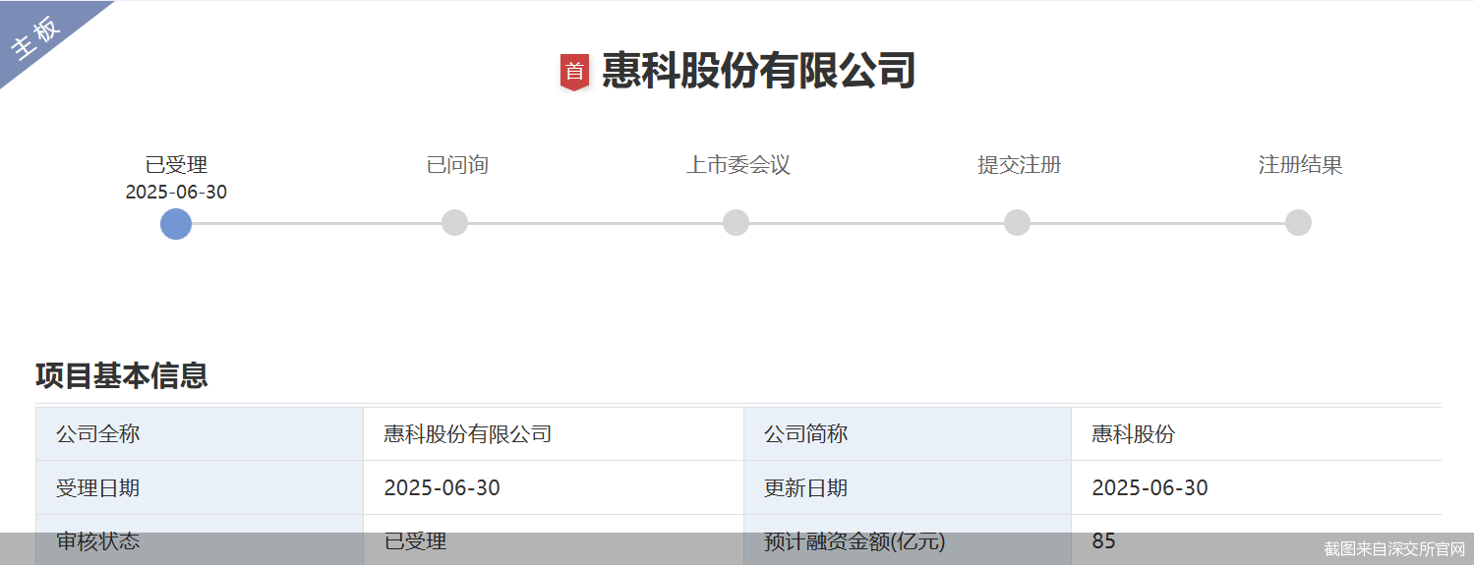Select the 已问询 timeline circle
Screen dimensions: 1474x565
pyautogui.click(x=454, y=223)
